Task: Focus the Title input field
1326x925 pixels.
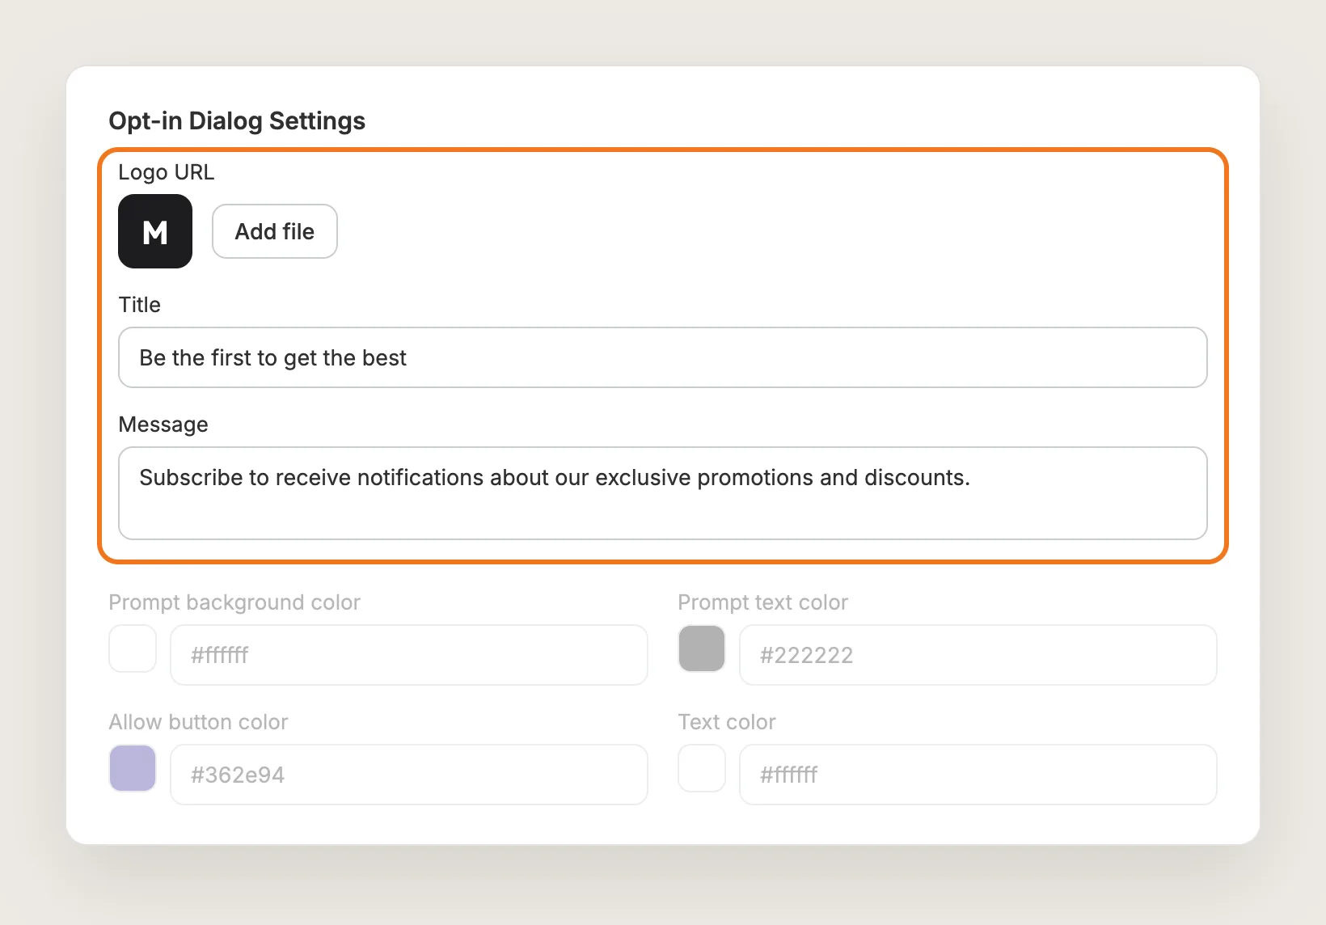Action: tap(663, 357)
